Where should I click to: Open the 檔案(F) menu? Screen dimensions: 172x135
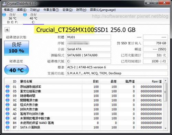[x=9, y=10]
